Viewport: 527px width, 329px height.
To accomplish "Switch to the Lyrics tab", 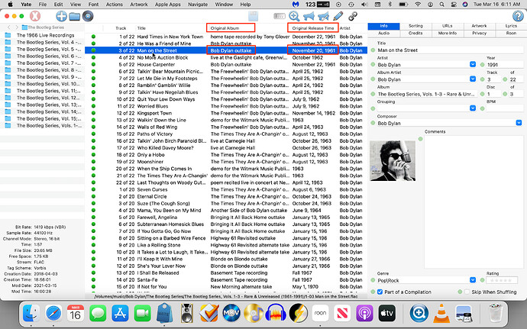I will pyautogui.click(x=511, y=26).
